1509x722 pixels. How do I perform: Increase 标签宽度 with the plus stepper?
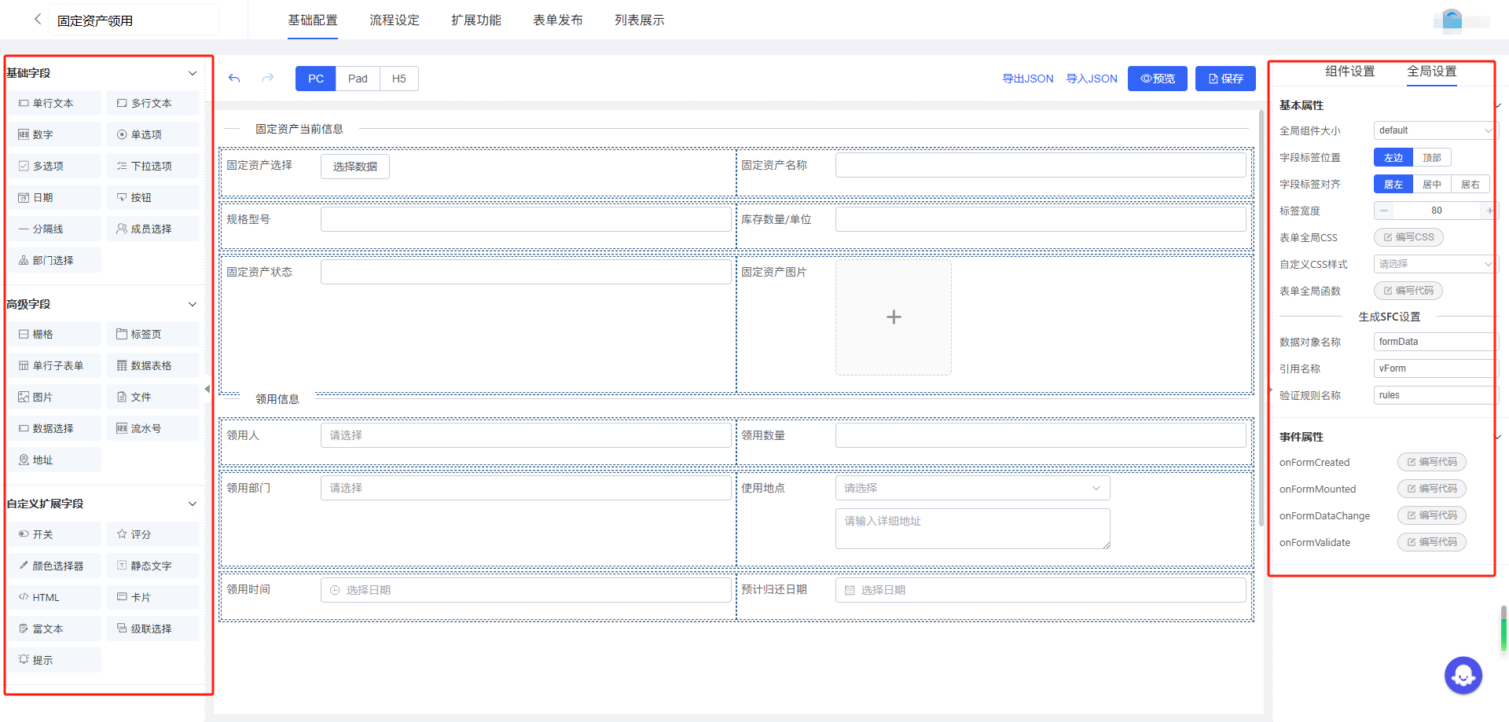coord(1489,211)
